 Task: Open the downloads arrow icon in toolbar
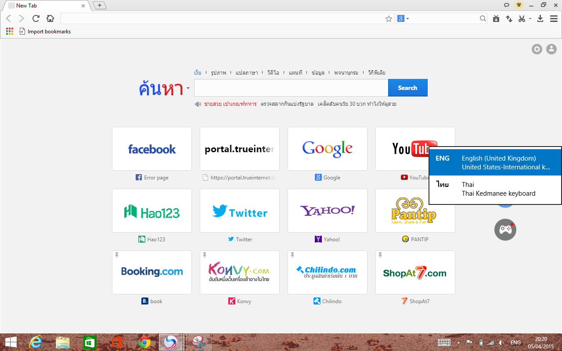[540, 18]
